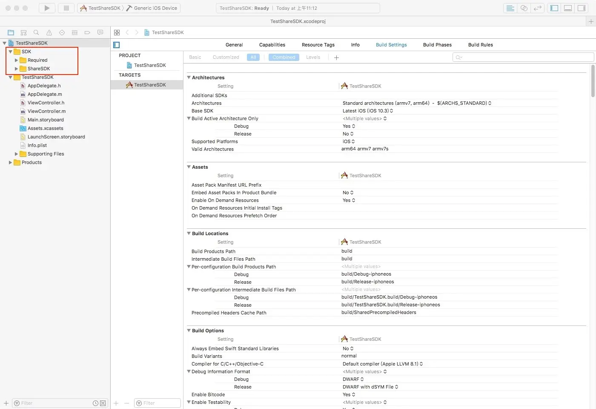Add a file in navigator bottom bar

coord(6,403)
